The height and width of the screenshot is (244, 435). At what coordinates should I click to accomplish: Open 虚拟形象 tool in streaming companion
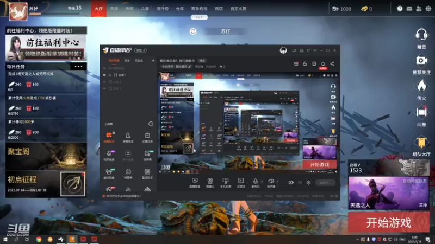pos(109,174)
